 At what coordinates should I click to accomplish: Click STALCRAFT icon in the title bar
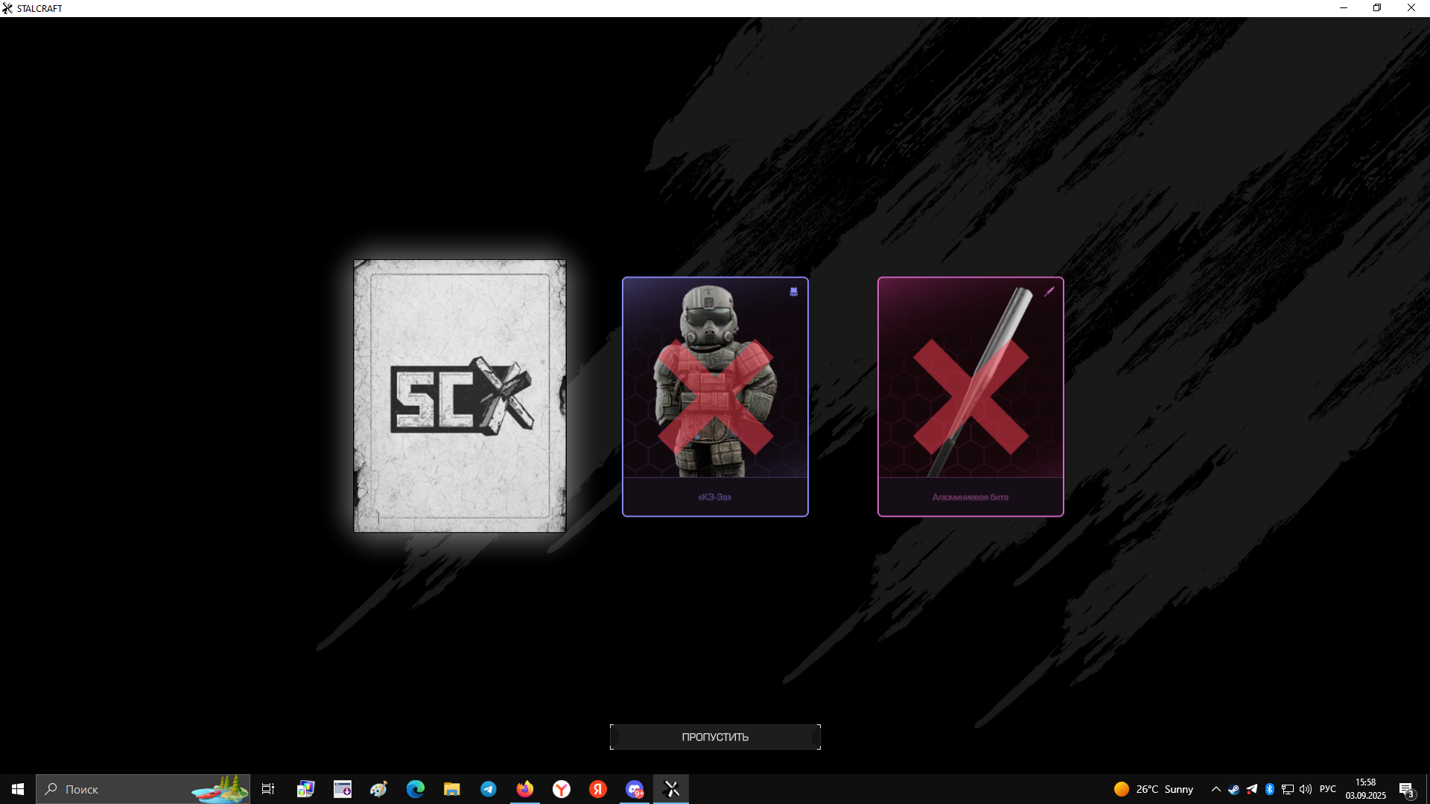tap(7, 8)
